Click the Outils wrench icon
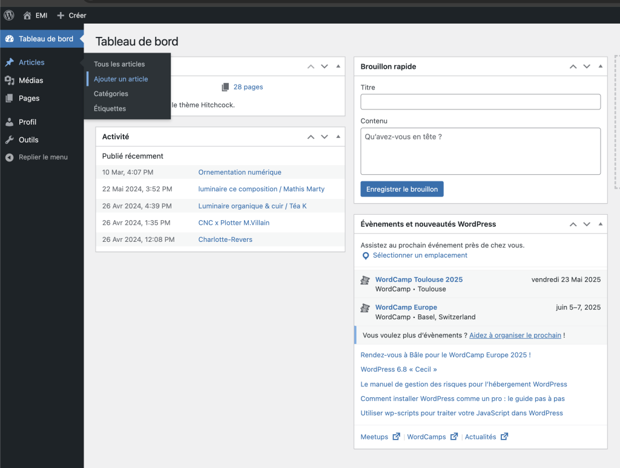620x468 pixels. tap(10, 140)
